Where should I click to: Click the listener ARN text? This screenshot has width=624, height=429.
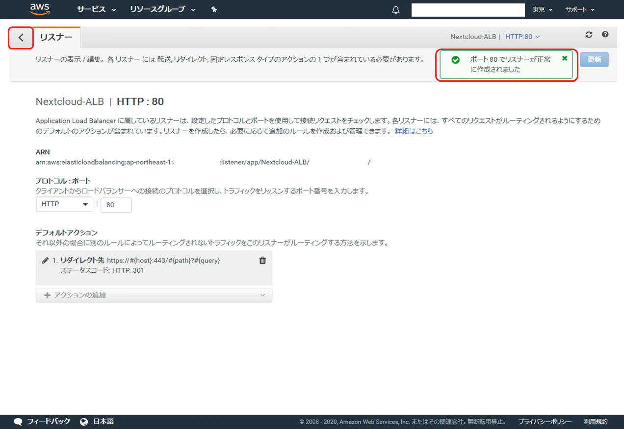(203, 162)
